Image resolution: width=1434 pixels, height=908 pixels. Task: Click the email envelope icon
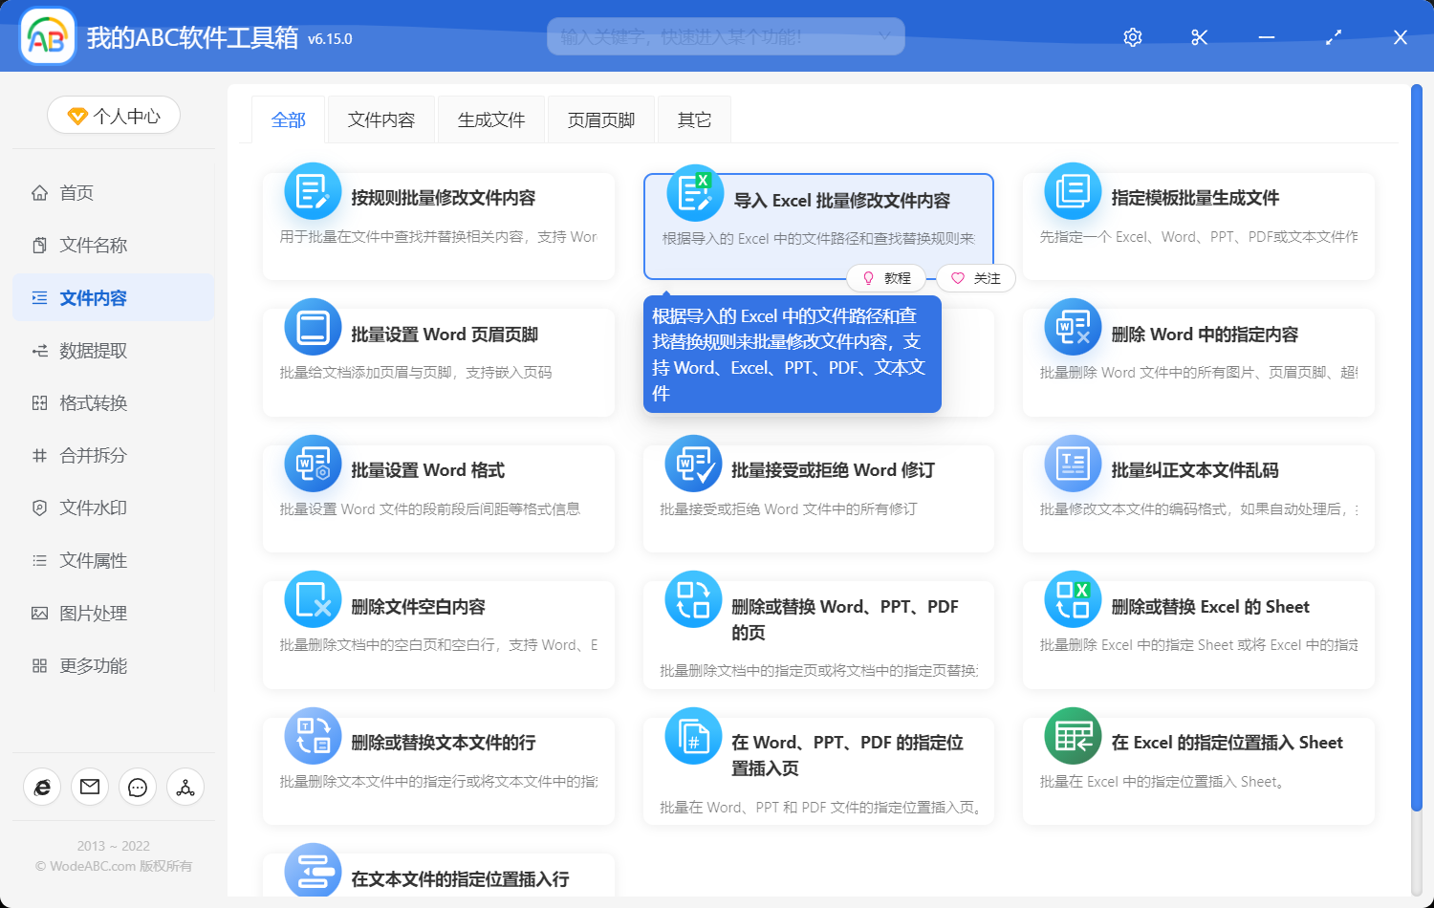pos(90,787)
